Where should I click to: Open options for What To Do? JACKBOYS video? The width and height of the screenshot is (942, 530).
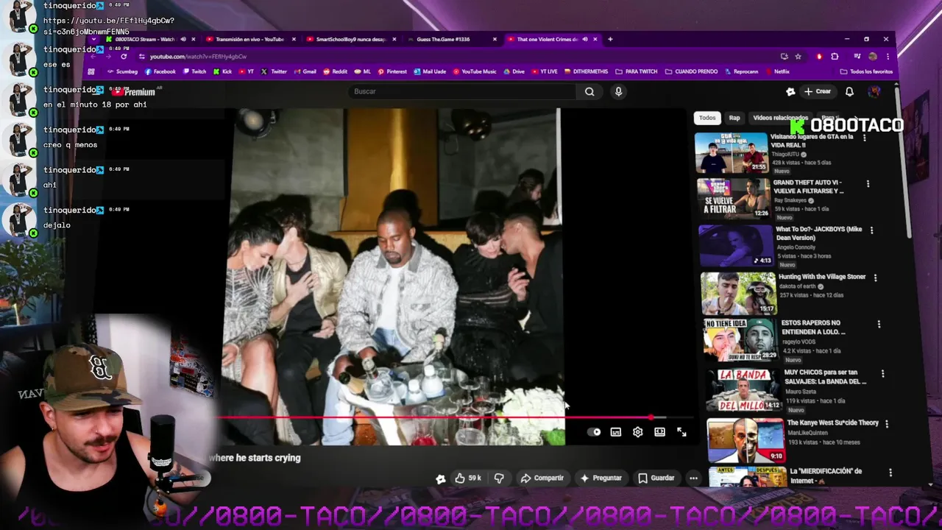pyautogui.click(x=871, y=230)
